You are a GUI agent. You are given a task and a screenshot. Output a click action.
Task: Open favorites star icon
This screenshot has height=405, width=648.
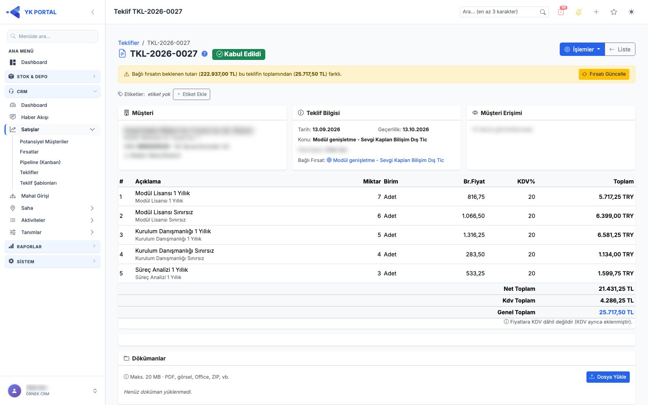(614, 12)
